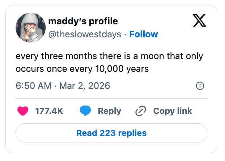Click the tweet line ending "10,000 years"
Image resolution: width=225 pixels, height=161 pixels.
[82, 69]
